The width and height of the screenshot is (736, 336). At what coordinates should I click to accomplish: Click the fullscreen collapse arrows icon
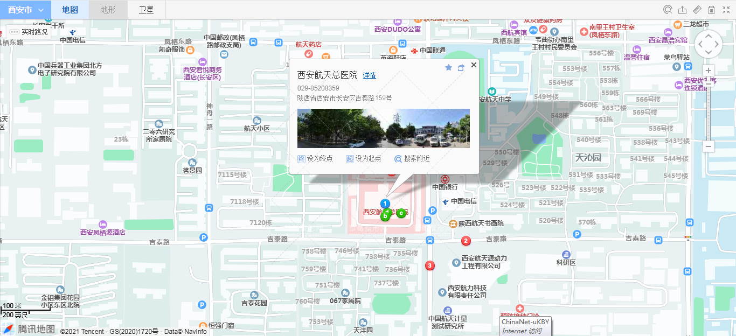click(726, 10)
